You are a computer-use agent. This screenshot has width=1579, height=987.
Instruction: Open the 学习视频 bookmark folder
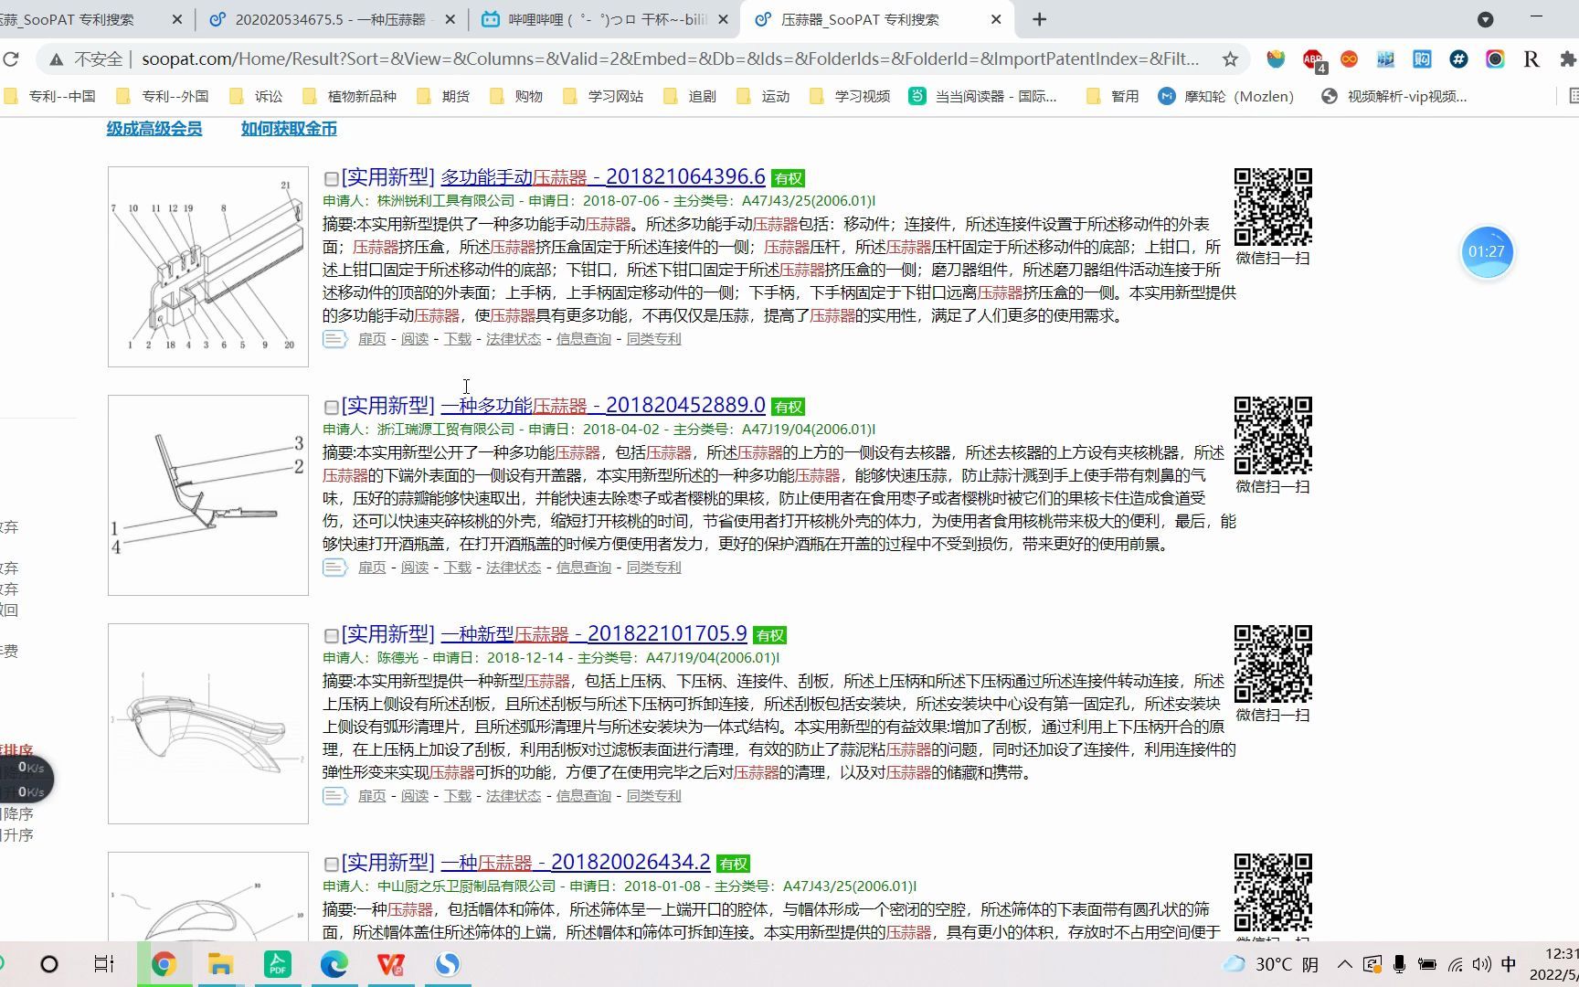tap(850, 96)
